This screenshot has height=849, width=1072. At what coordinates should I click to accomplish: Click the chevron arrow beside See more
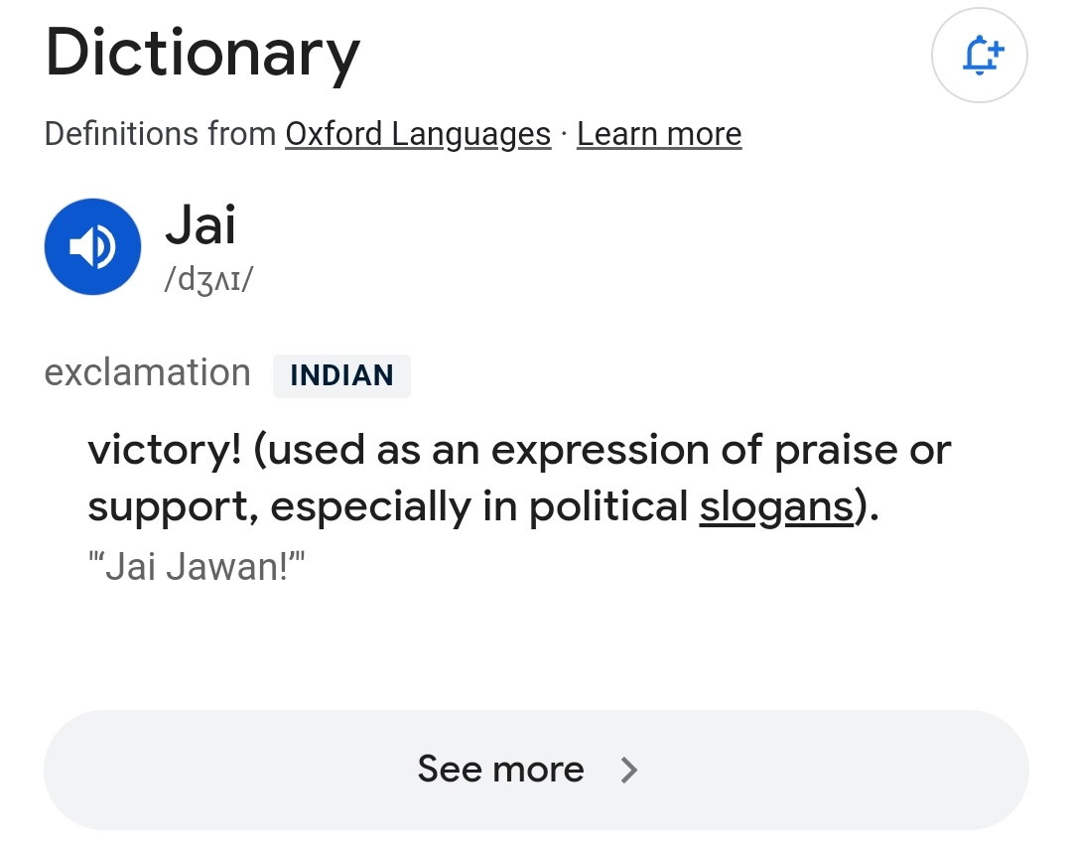click(x=629, y=771)
